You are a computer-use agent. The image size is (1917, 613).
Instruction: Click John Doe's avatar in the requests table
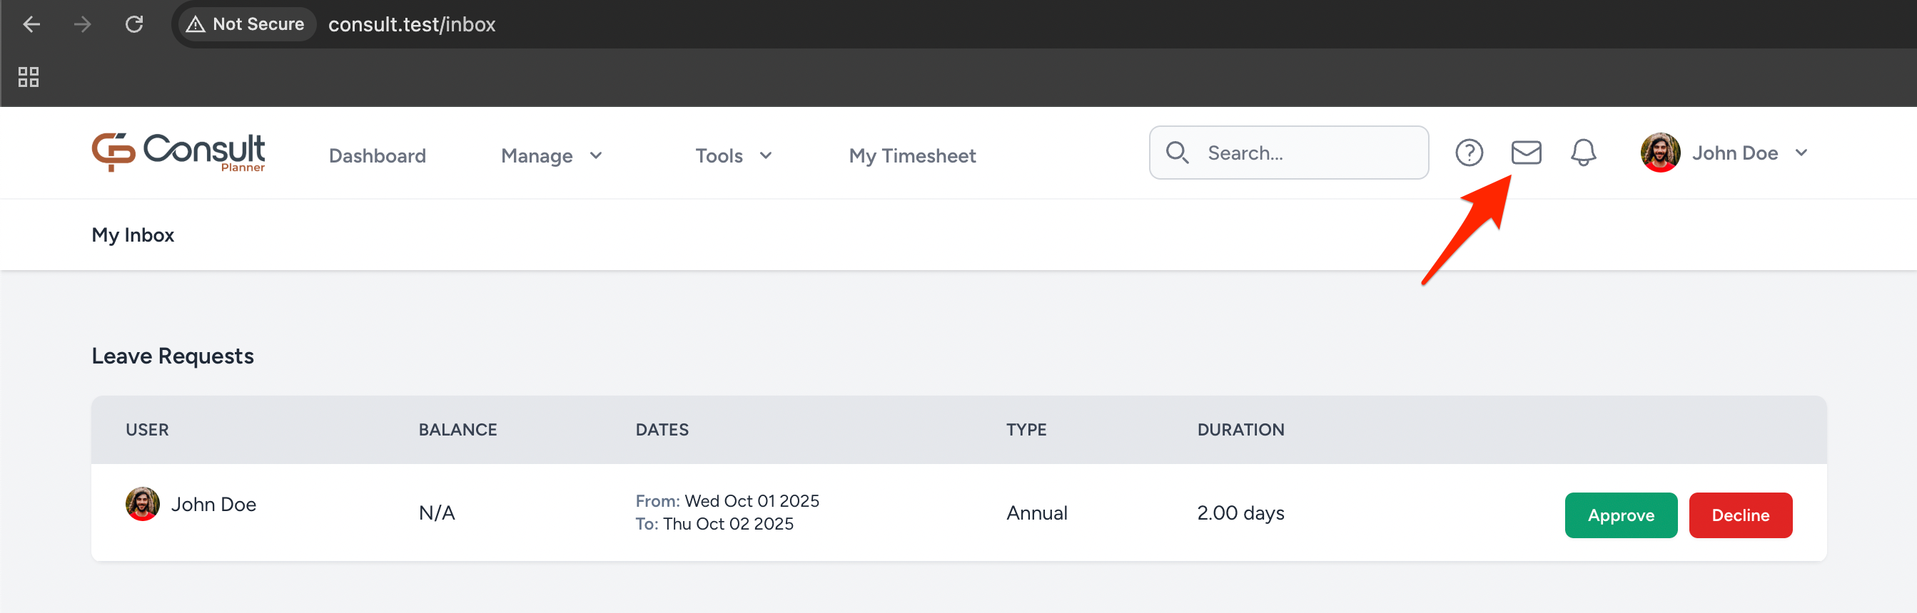[142, 504]
